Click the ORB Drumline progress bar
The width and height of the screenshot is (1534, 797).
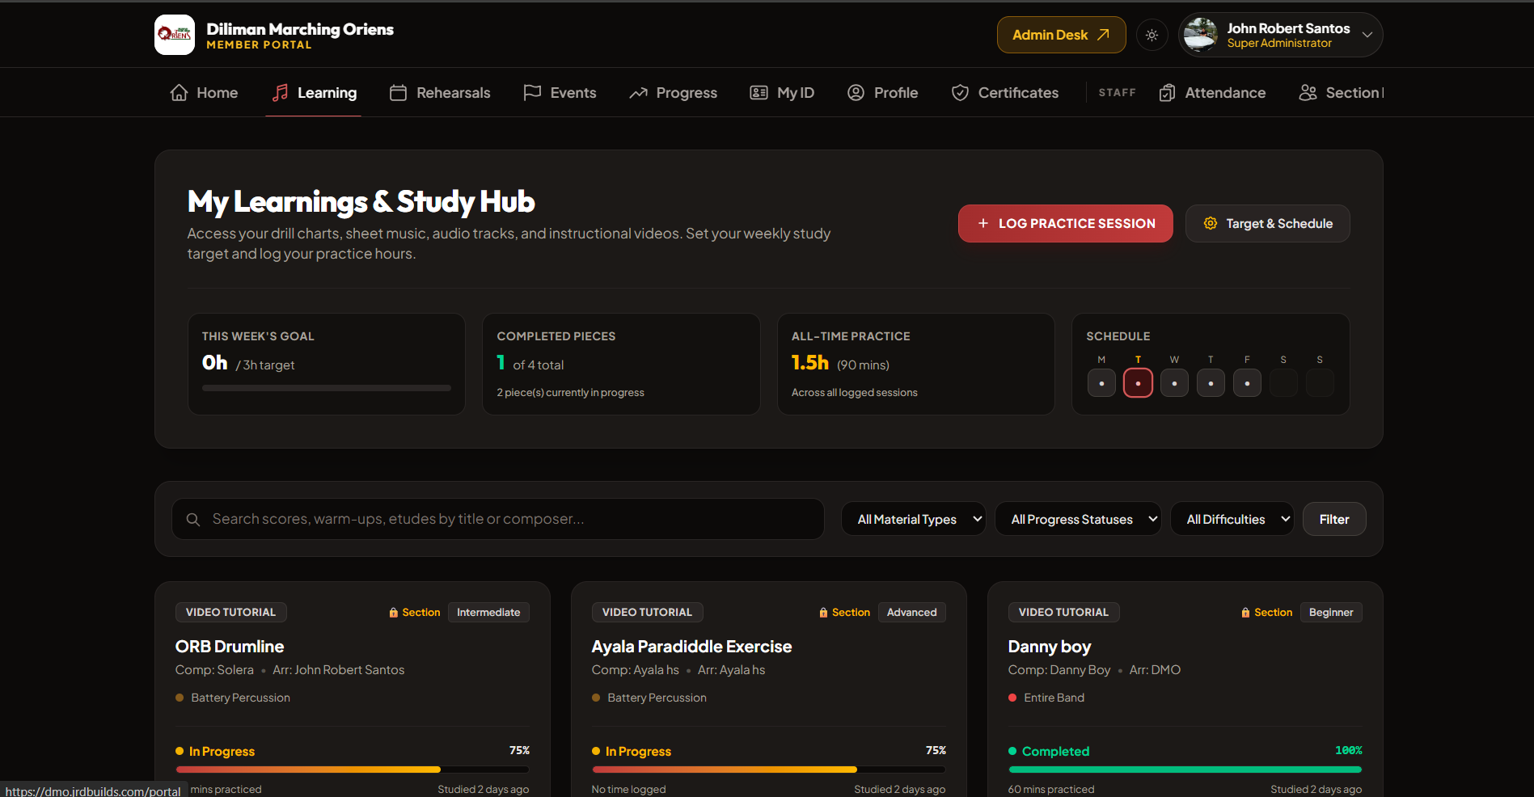[x=352, y=770]
